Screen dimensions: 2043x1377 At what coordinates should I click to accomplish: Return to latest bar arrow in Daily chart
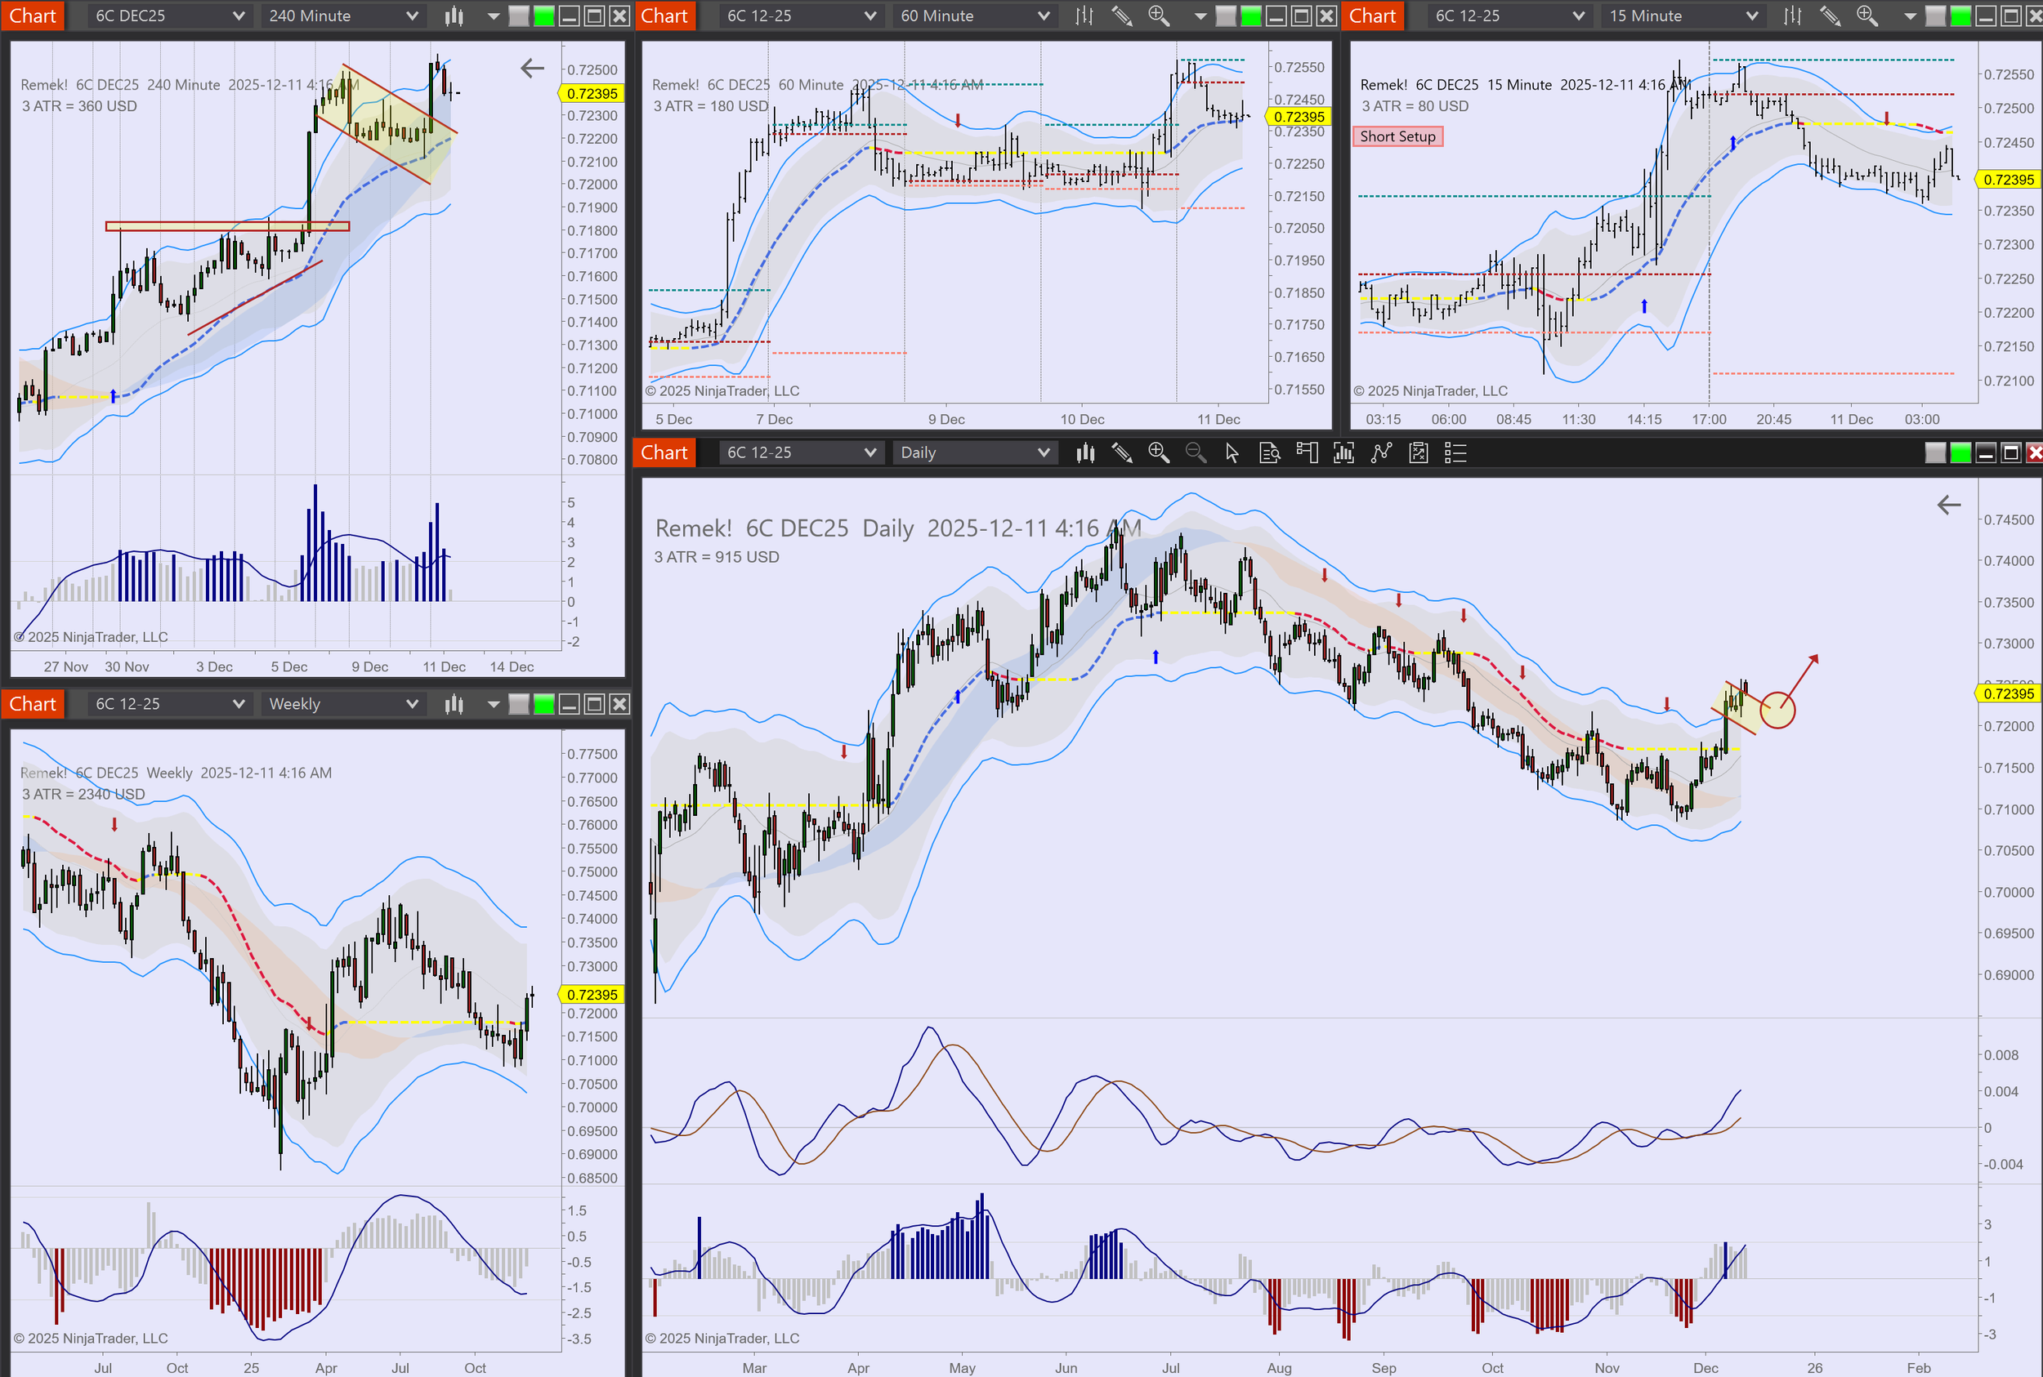tap(1948, 505)
